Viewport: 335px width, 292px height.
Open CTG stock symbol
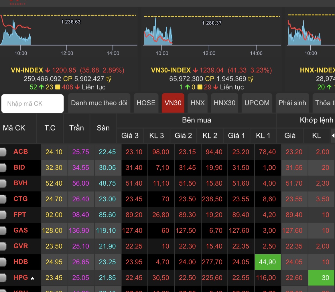pyautogui.click(x=21, y=199)
